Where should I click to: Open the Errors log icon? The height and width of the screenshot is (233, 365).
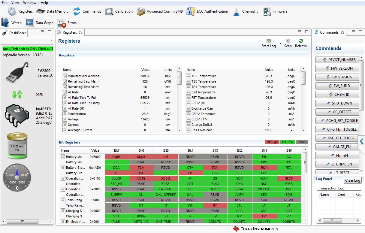pyautogui.click(x=62, y=23)
